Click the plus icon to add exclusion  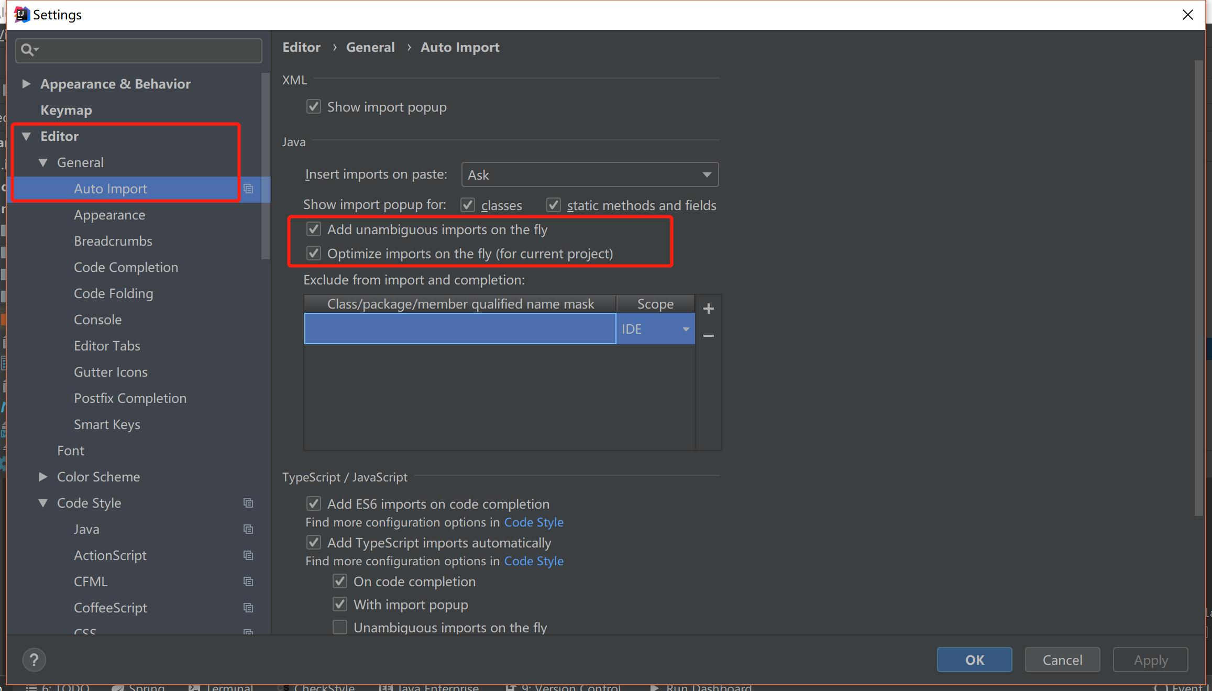708,309
